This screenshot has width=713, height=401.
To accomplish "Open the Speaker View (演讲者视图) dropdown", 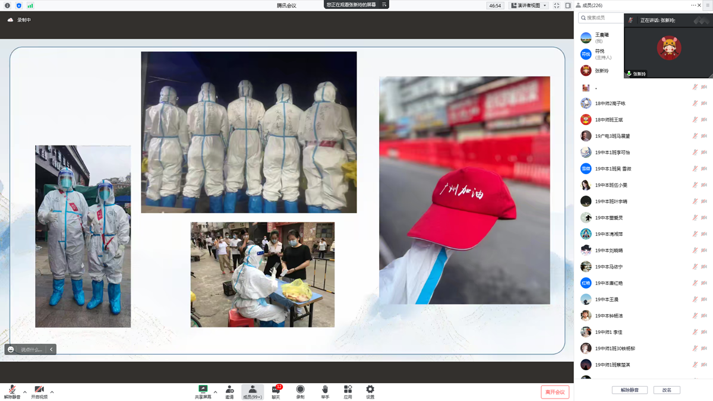I will [529, 5].
